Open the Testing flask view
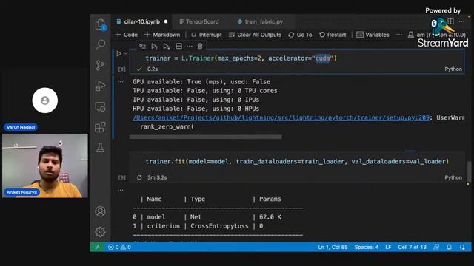The width and height of the screenshot is (474, 266). [x=100, y=148]
